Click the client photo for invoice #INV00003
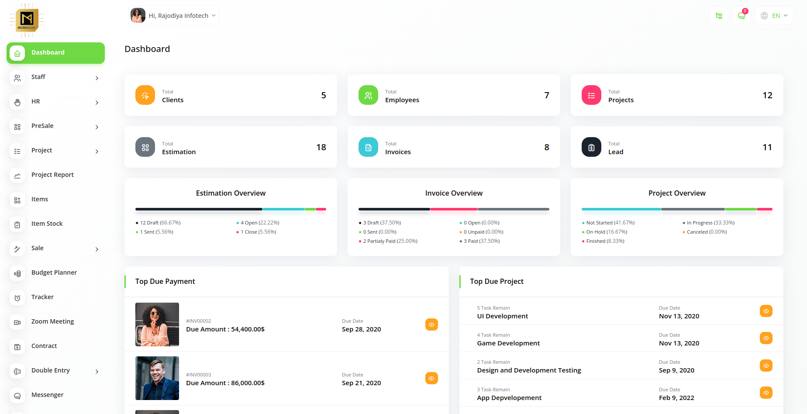This screenshot has height=414, width=807. pyautogui.click(x=157, y=378)
